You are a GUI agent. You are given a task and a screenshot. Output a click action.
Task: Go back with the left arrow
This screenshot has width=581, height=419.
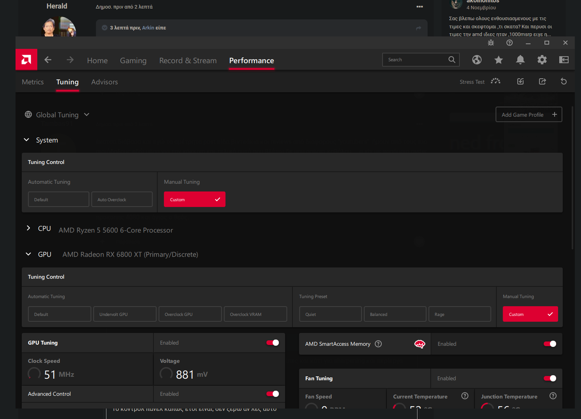tap(48, 60)
